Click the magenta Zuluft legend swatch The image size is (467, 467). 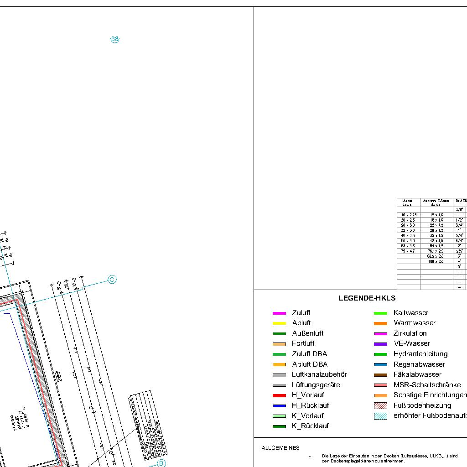(x=279, y=313)
